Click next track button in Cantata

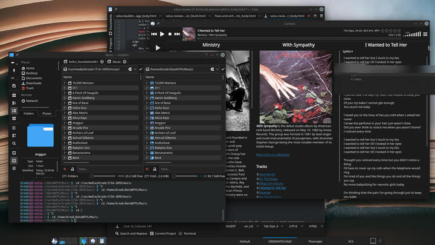point(177,34)
